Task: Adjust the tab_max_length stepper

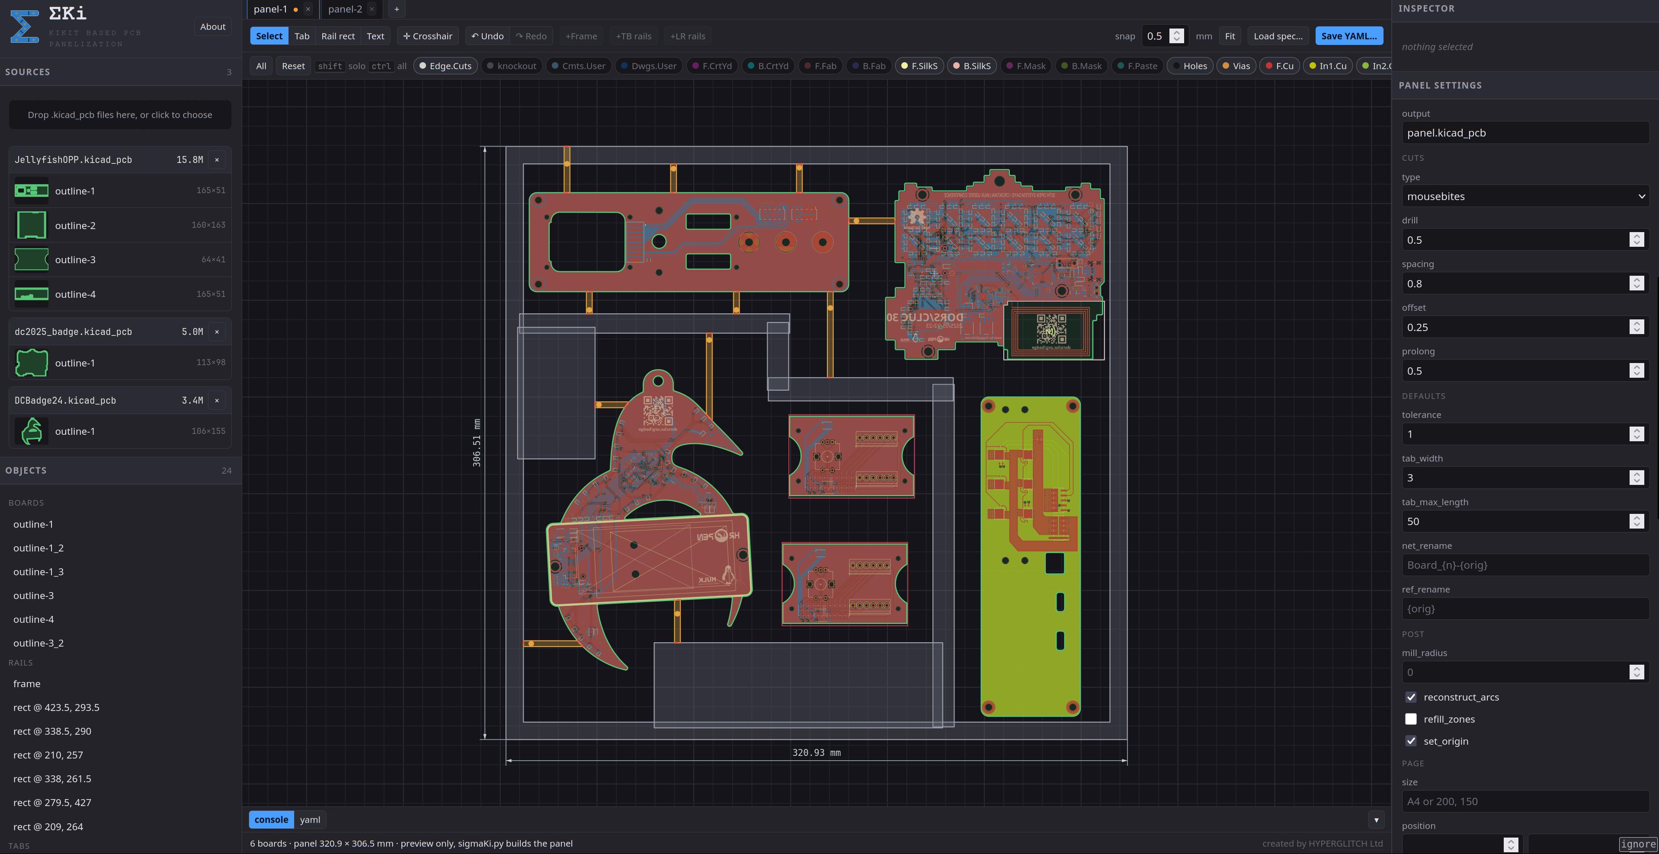Action: point(1637,521)
